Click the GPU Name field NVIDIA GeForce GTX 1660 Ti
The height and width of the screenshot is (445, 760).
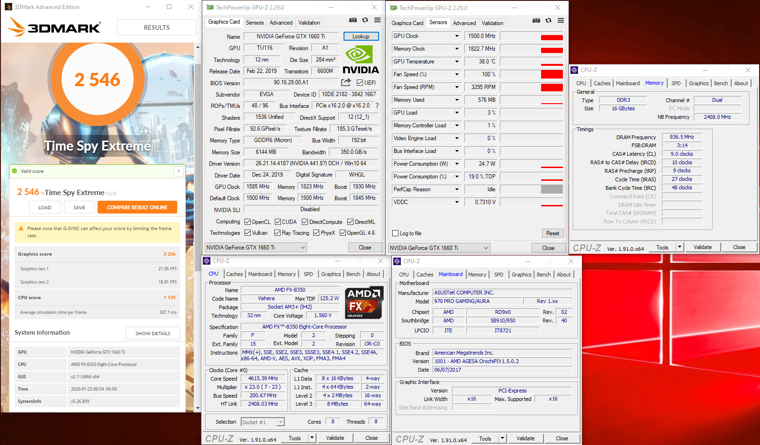(291, 36)
